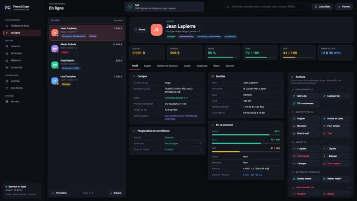
Task: Click the red Fixer liquide action
Action: point(305,156)
